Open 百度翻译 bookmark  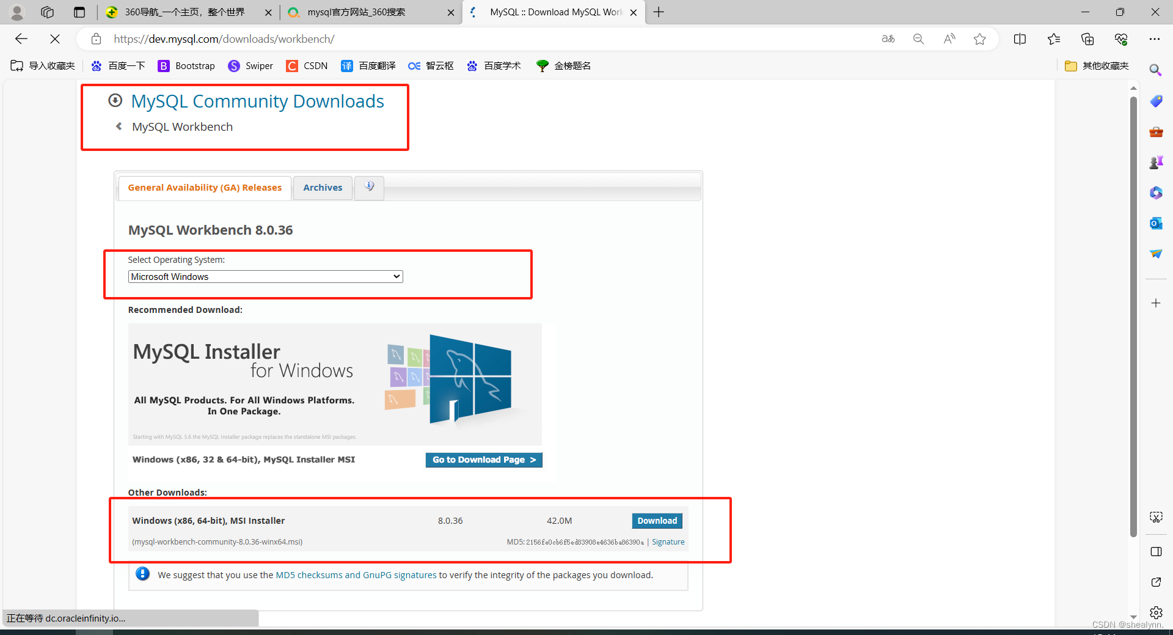click(x=368, y=65)
